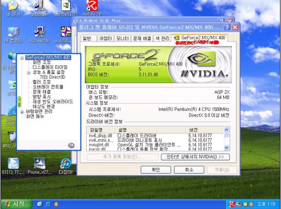The width and height of the screenshot is (281, 209).
Task: Switch to the 어댑터 tab
Action: 105,38
